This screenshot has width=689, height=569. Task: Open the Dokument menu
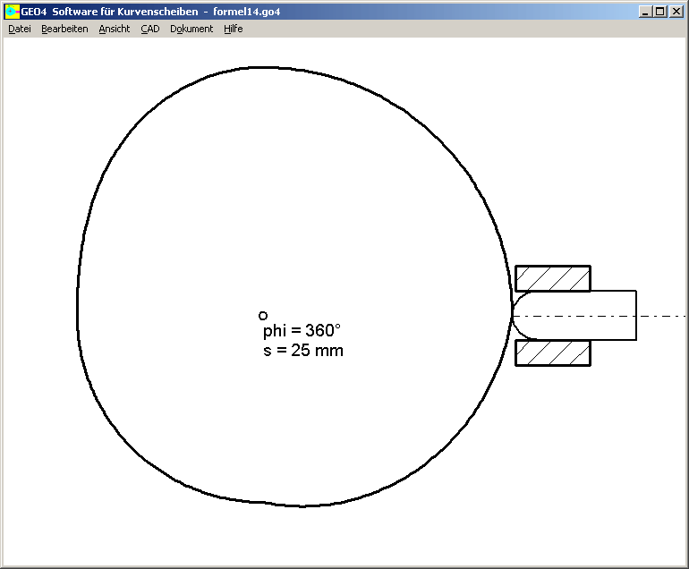coord(191,29)
